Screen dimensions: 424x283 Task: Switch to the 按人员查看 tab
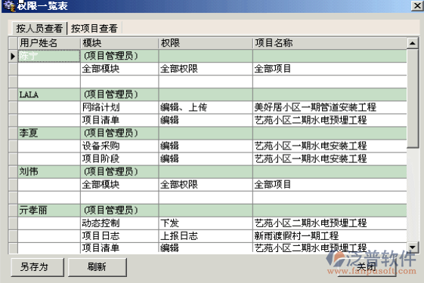pyautogui.click(x=39, y=28)
